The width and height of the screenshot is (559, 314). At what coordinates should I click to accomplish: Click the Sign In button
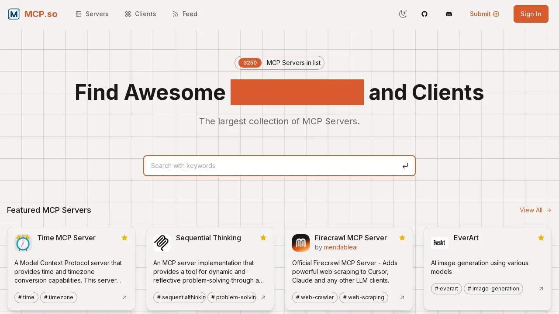[531, 14]
